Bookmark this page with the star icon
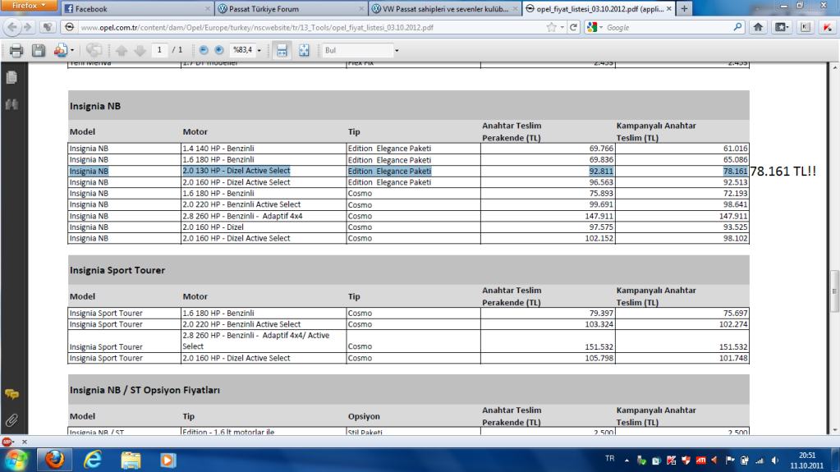The image size is (840, 472). (551, 27)
